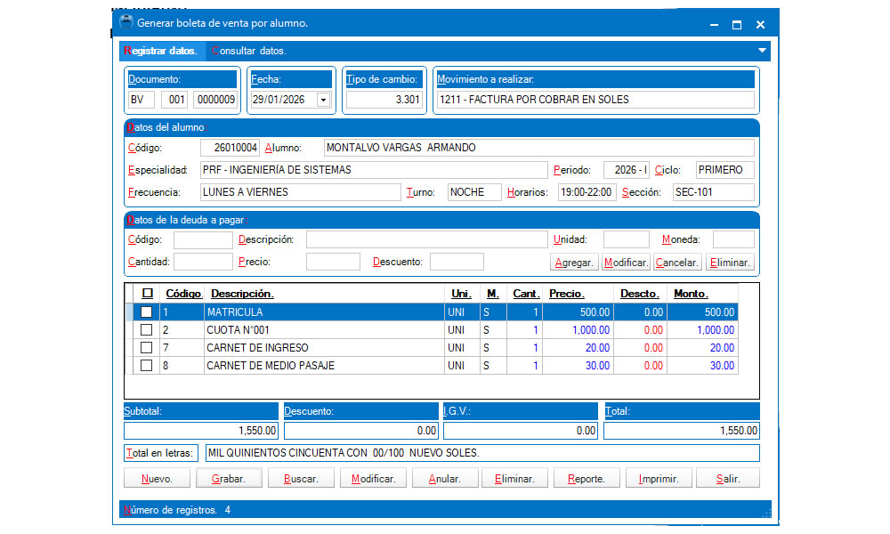
Task: Click the Cantidad input field
Action: [203, 262]
